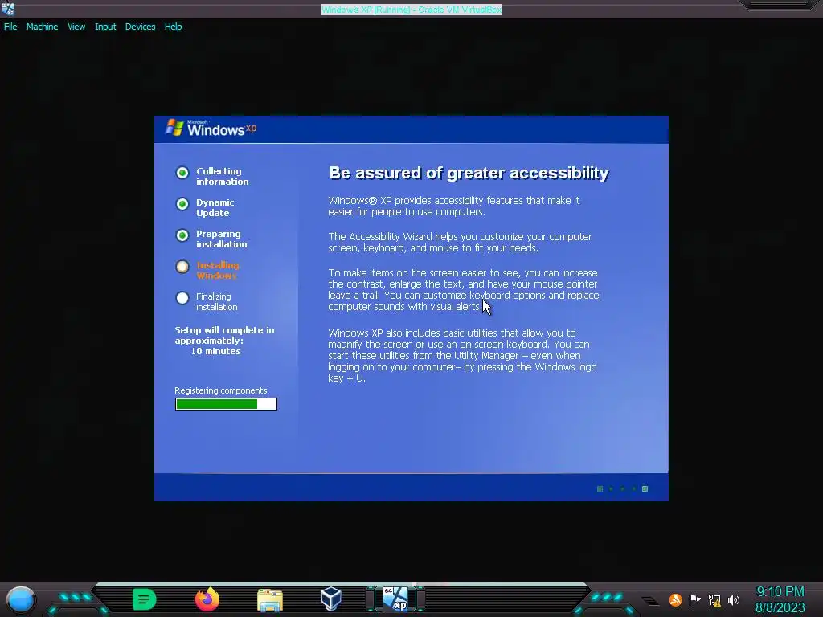Viewport: 823px width, 617px height.
Task: Click the 'Setup will complete in approximately:' text
Action: 224,335
